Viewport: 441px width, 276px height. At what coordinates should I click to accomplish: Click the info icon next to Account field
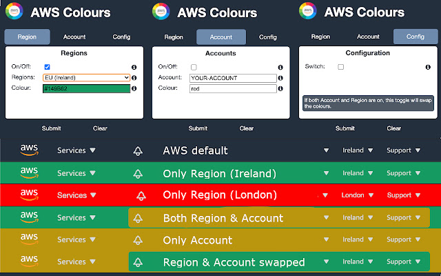[281, 78]
